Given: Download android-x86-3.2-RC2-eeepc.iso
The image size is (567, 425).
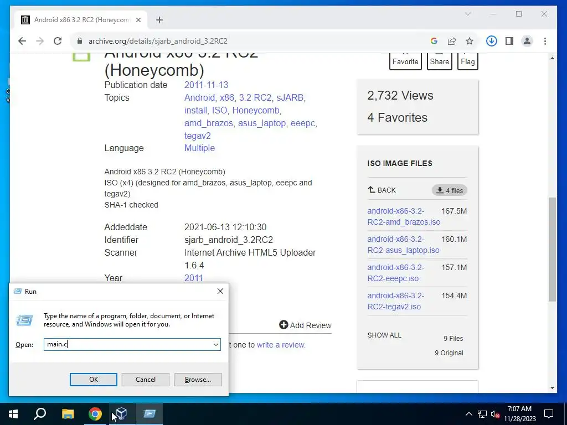Looking at the screenshot, I should (395, 273).
